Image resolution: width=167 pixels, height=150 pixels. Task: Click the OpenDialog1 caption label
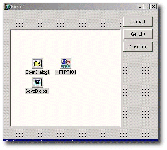[37, 72]
